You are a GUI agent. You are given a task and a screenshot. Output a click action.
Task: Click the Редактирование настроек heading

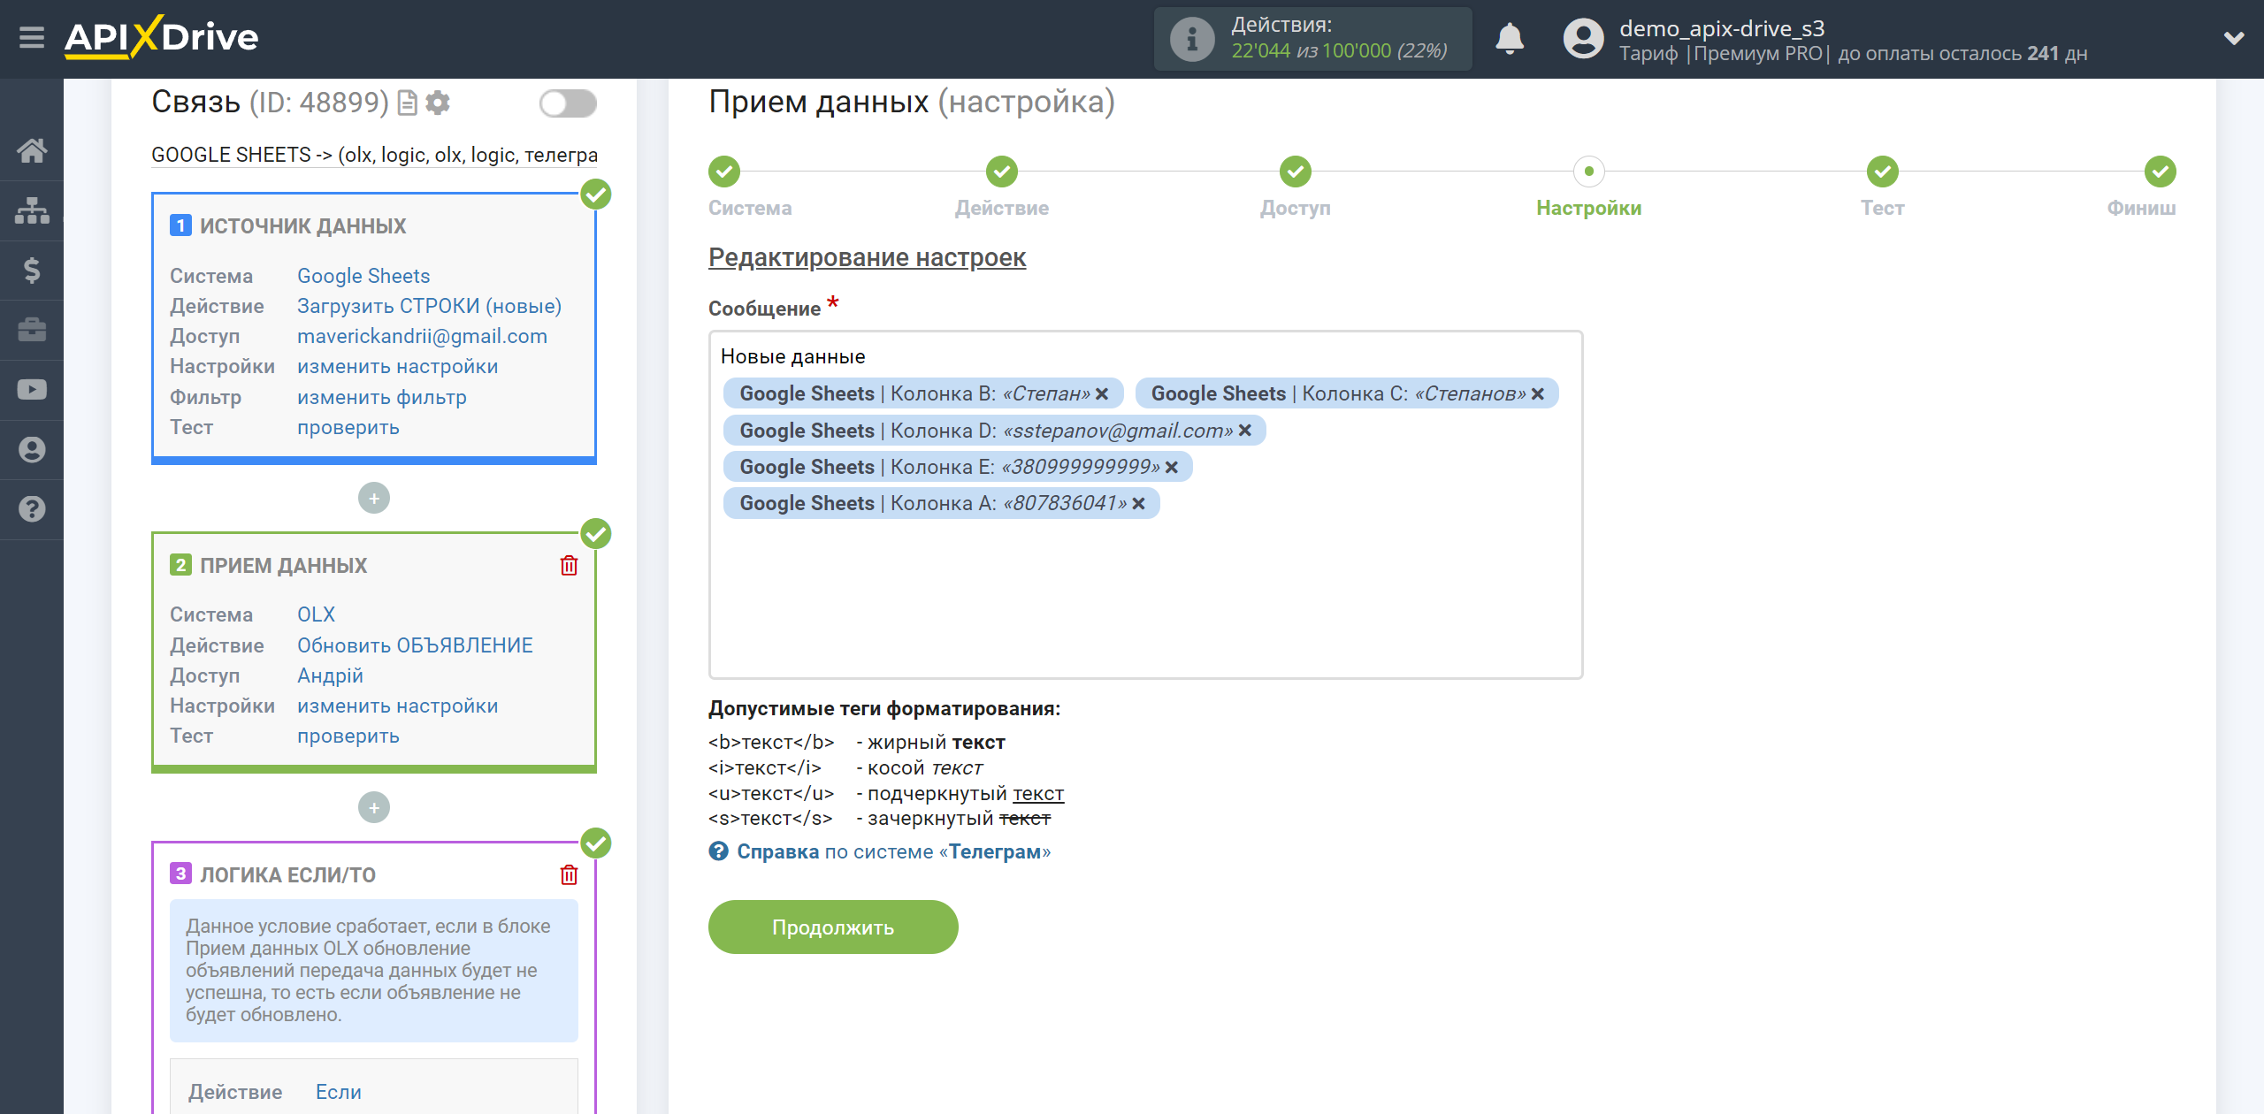pos(867,257)
